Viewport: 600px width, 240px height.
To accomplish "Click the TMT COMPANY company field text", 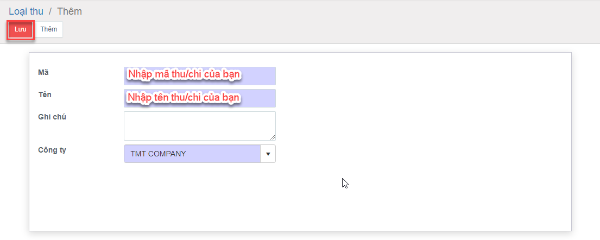I will tap(158, 154).
